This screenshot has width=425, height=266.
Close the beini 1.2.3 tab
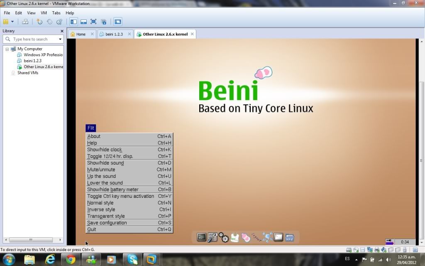(129, 34)
